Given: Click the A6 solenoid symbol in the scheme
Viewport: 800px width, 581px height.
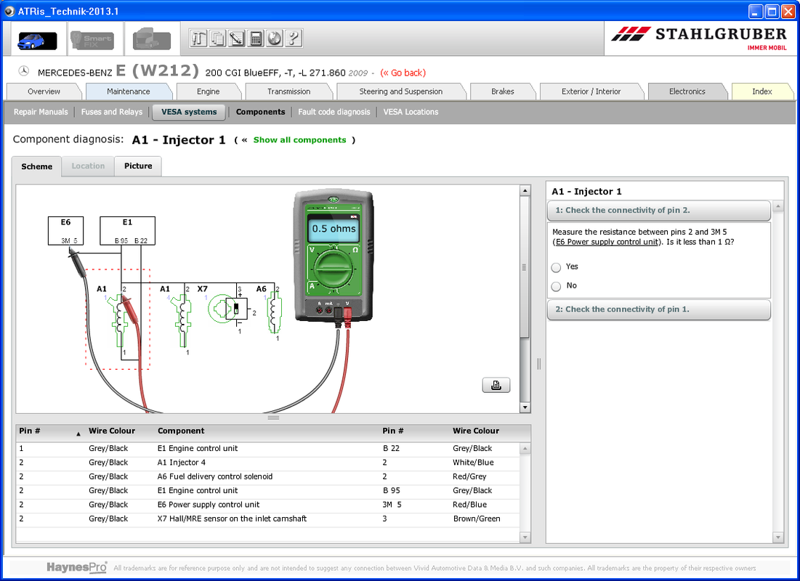Looking at the screenshot, I should (275, 312).
